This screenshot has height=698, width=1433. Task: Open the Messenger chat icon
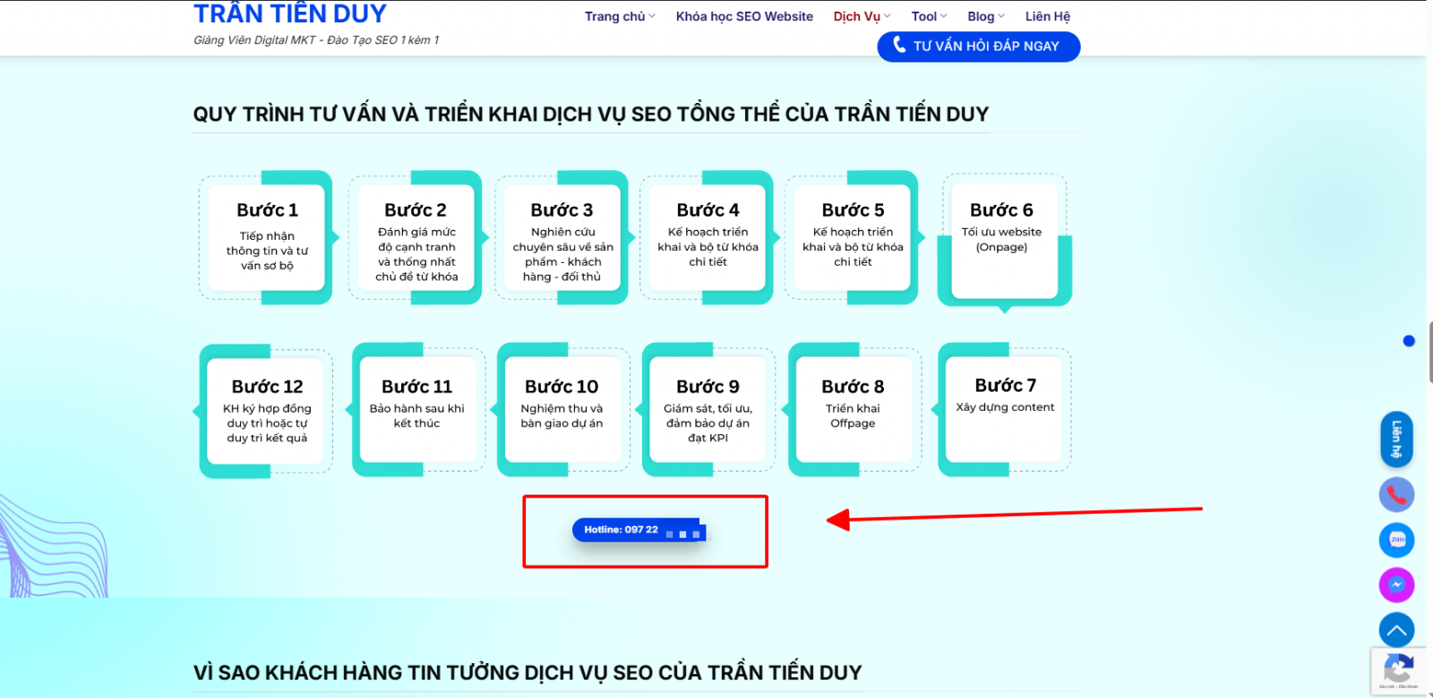pyautogui.click(x=1396, y=585)
